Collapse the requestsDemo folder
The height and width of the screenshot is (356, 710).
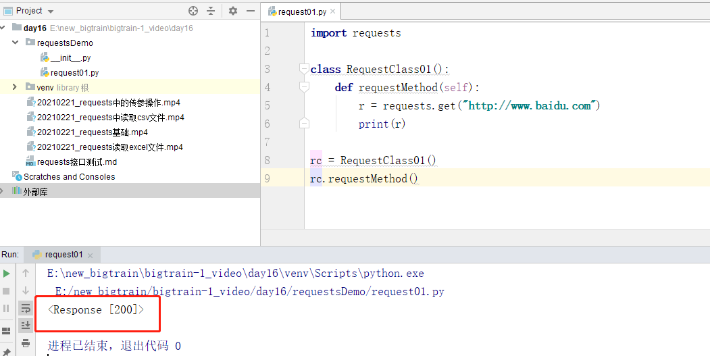[16, 43]
